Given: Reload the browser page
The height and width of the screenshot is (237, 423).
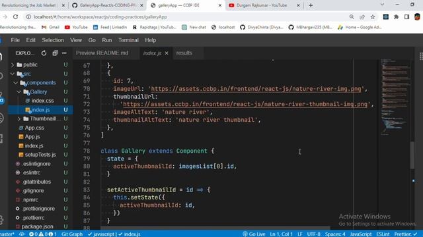Looking at the screenshot, I should (15, 17).
